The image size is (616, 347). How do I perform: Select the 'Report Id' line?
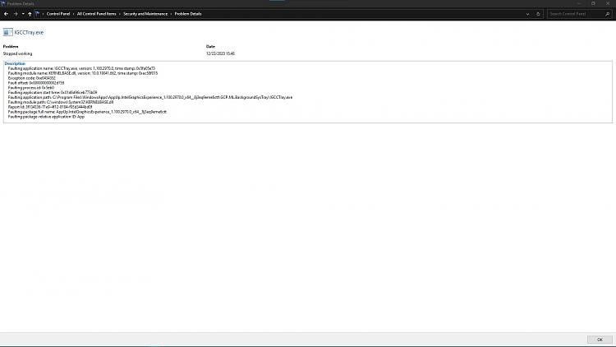tap(50, 107)
